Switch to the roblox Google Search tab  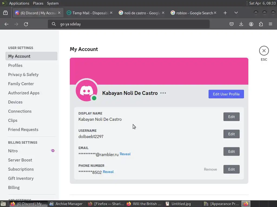[x=193, y=13]
